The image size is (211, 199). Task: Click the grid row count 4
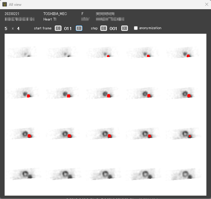[18, 29]
